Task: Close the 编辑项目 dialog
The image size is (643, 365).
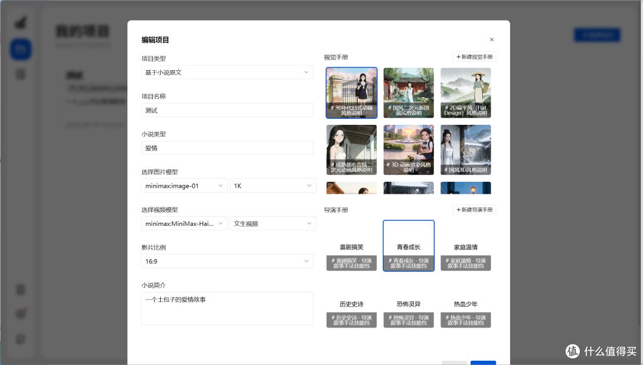Action: pos(491,39)
